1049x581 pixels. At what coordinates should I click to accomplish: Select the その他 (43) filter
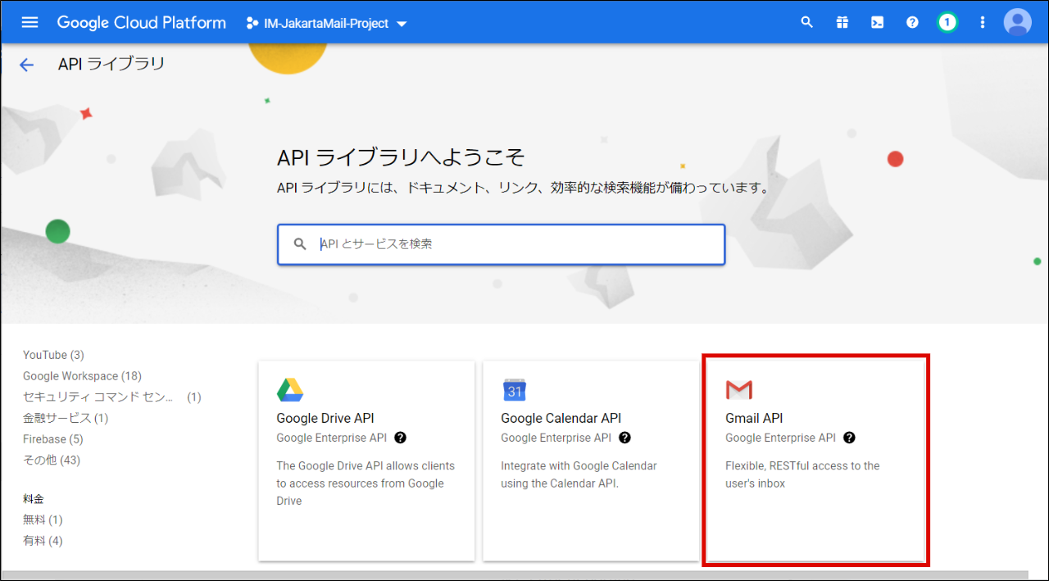(52, 460)
